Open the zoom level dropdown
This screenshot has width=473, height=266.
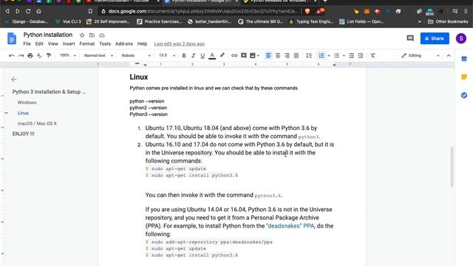click(x=67, y=55)
